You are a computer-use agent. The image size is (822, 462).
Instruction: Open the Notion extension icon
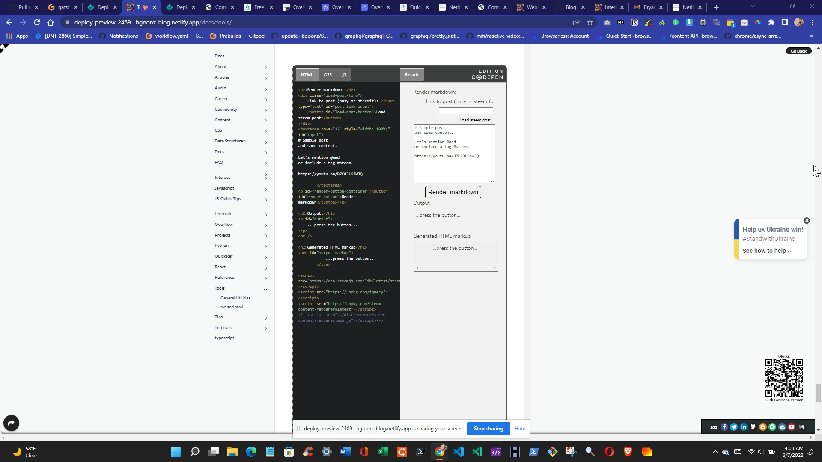[x=634, y=22]
